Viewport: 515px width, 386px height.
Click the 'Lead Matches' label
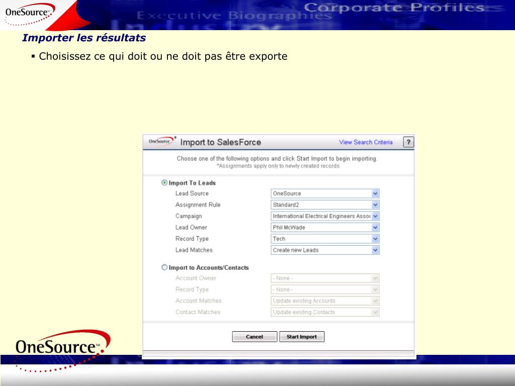tap(194, 250)
